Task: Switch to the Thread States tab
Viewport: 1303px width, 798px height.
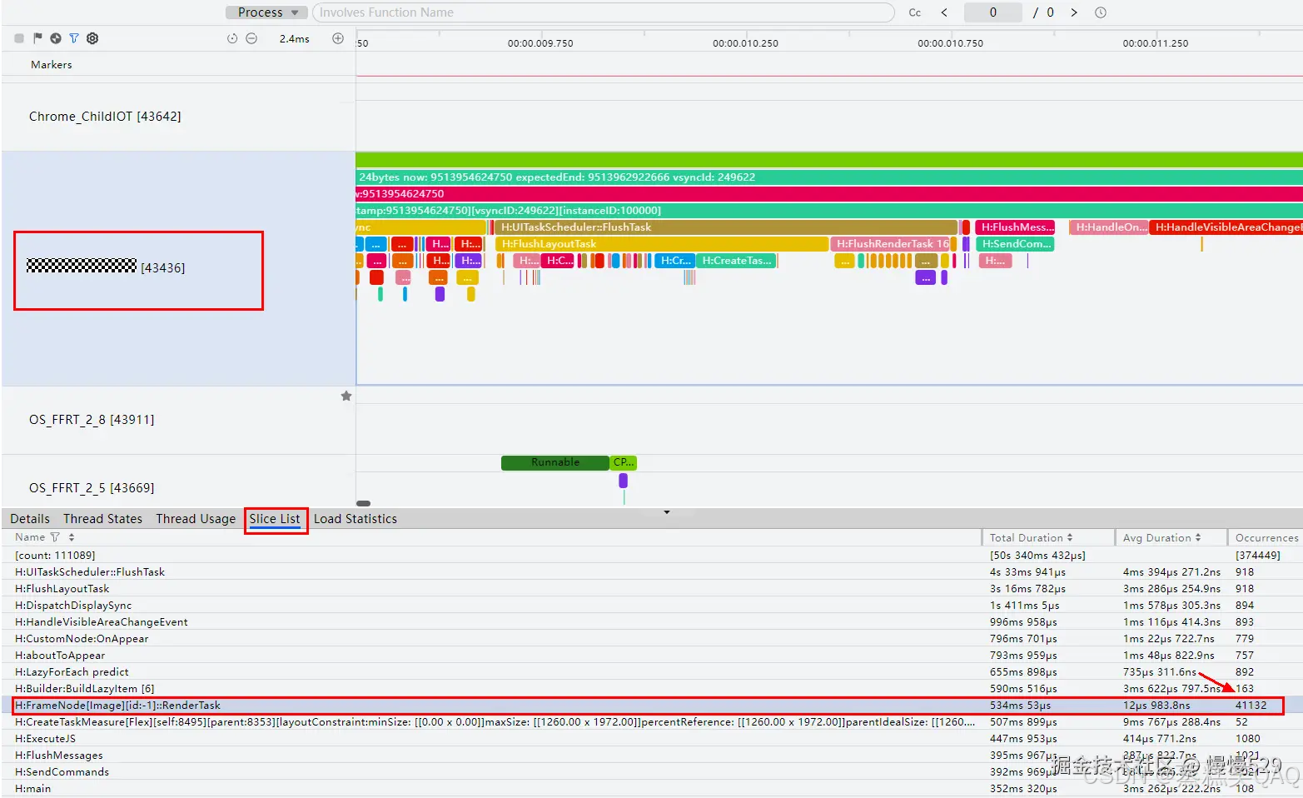Action: click(102, 519)
